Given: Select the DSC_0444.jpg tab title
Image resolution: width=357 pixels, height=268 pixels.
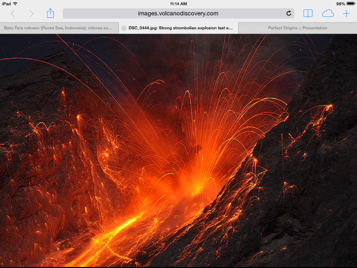Looking at the screenshot, I should 180,28.
